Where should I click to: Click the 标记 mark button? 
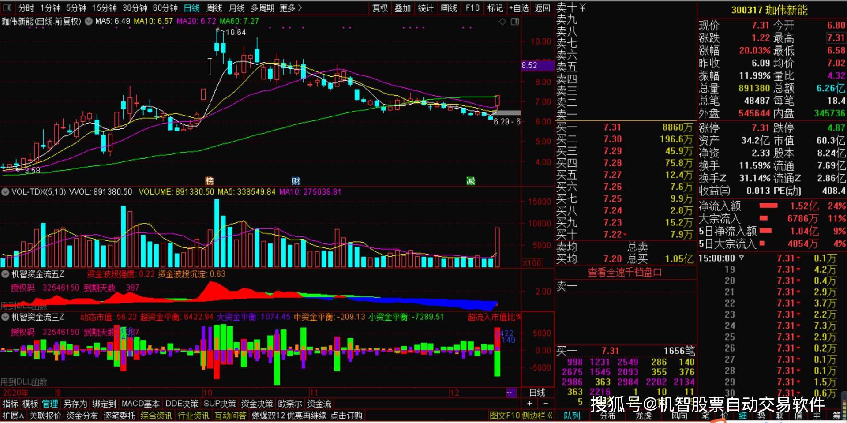point(495,8)
